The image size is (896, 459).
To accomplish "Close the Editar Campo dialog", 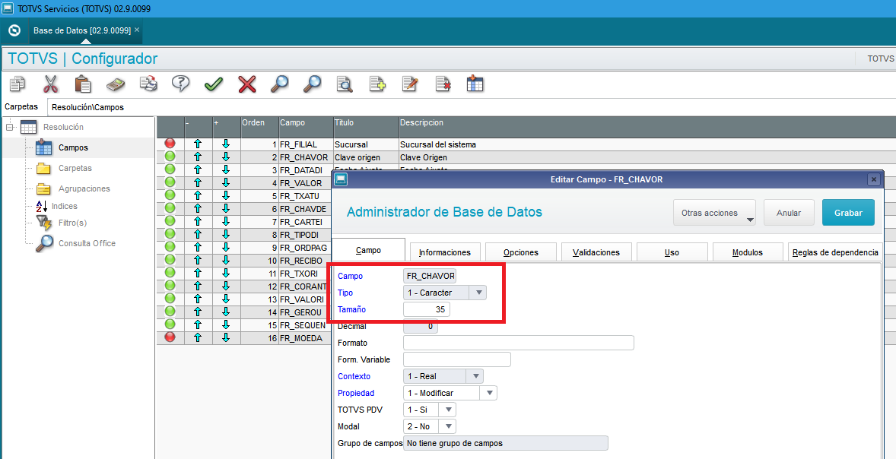I will pos(873,179).
